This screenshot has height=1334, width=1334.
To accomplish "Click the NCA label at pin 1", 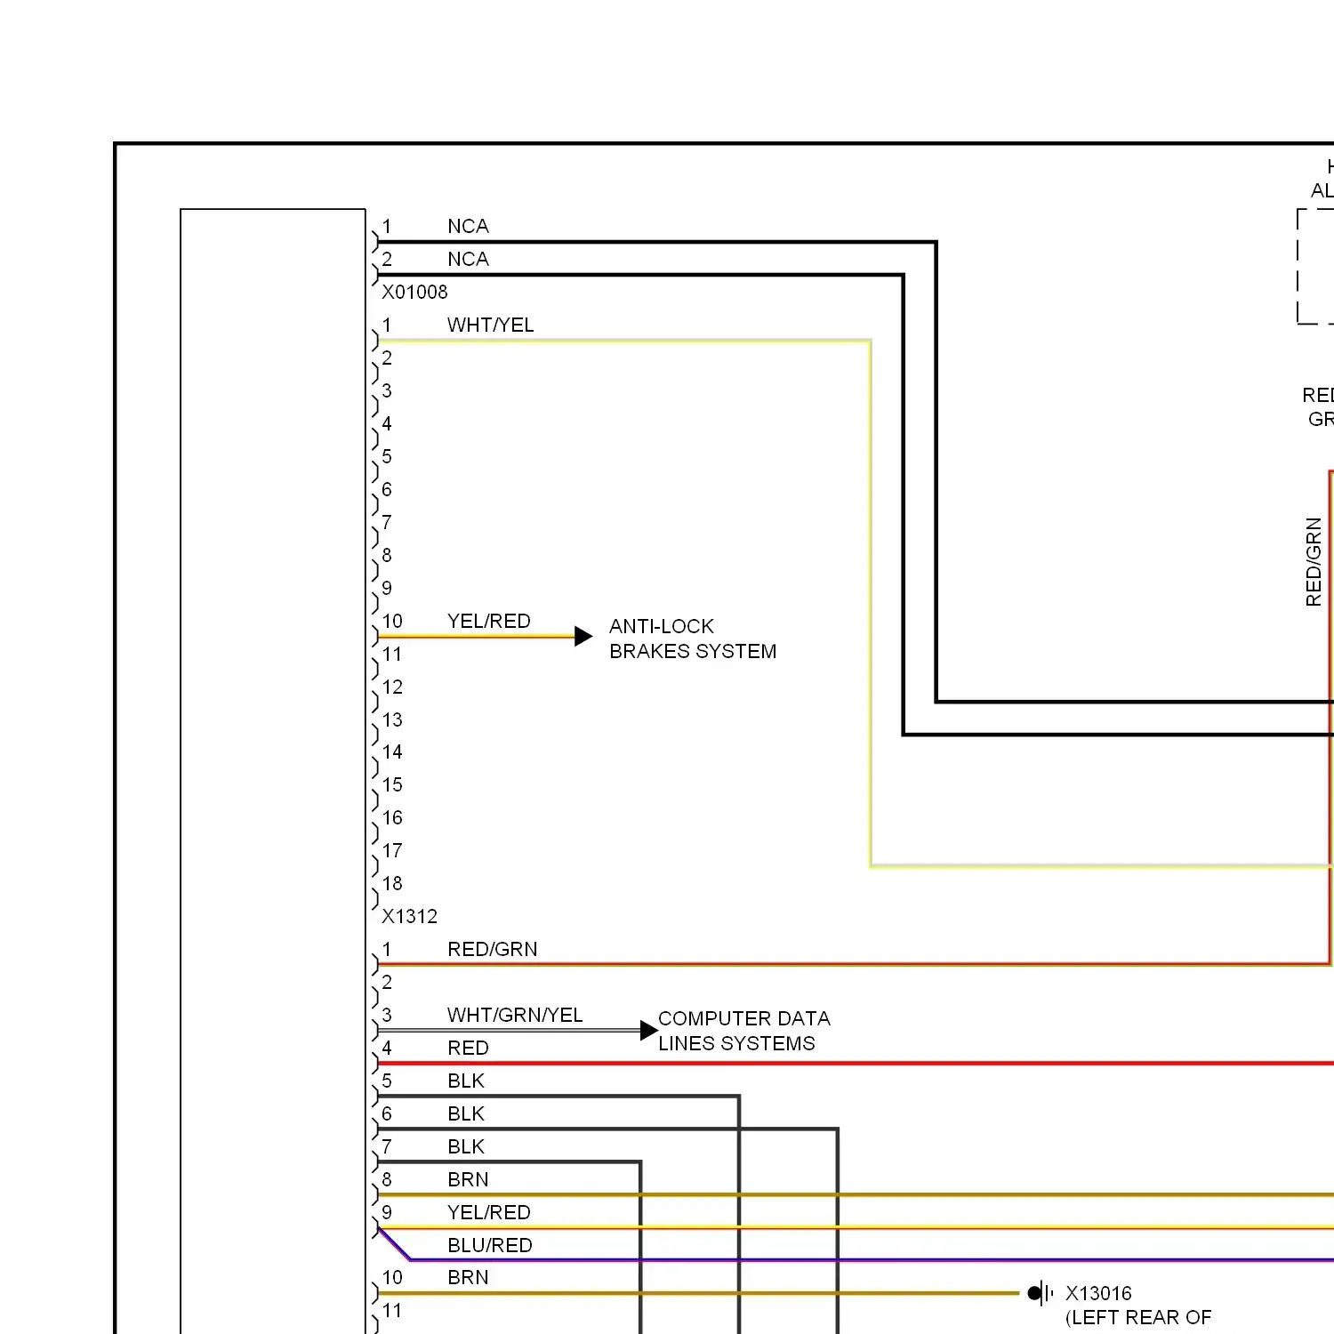I will point(469,226).
